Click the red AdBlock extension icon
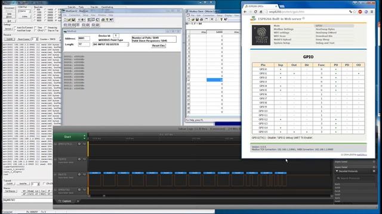This screenshot has width=382, height=214. click(x=360, y=12)
